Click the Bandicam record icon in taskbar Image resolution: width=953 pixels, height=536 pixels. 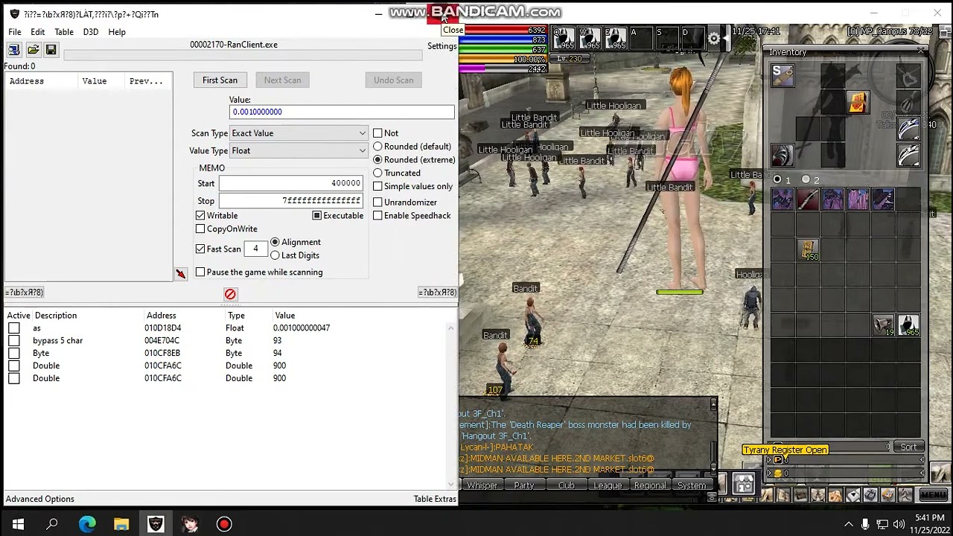pos(224,524)
